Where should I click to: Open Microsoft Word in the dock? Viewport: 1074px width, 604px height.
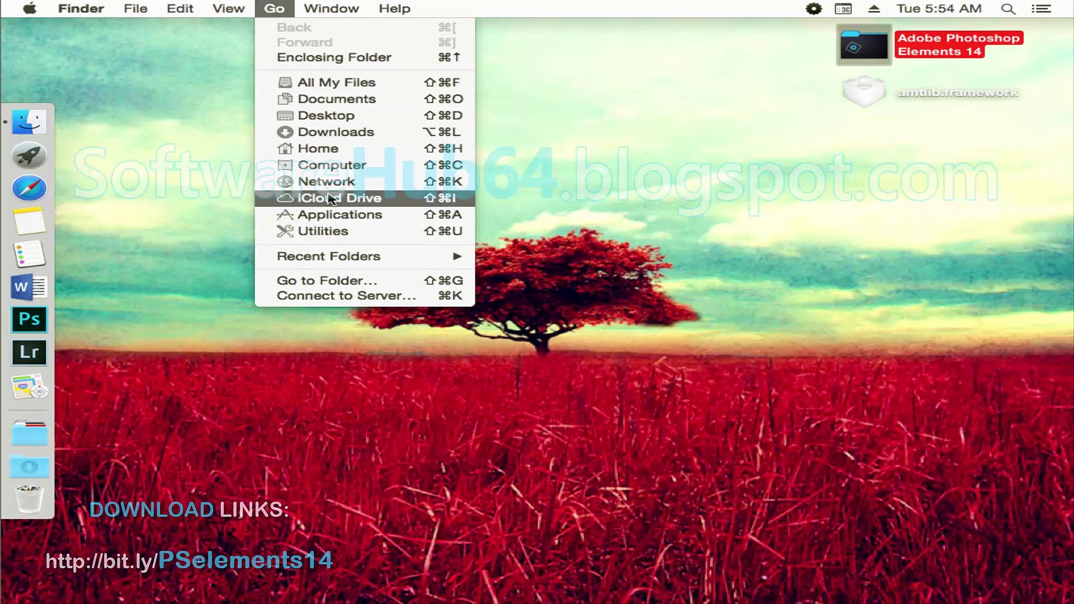coord(29,287)
